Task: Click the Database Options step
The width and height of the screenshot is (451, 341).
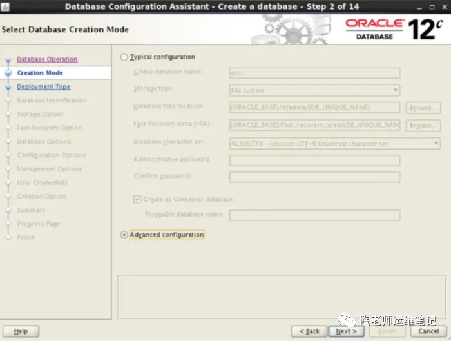Action: pos(44,141)
